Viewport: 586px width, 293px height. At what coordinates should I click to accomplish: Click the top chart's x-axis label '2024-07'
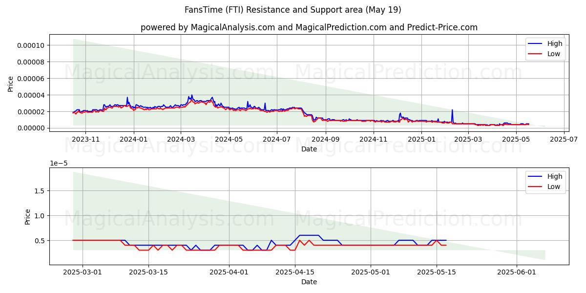point(277,139)
